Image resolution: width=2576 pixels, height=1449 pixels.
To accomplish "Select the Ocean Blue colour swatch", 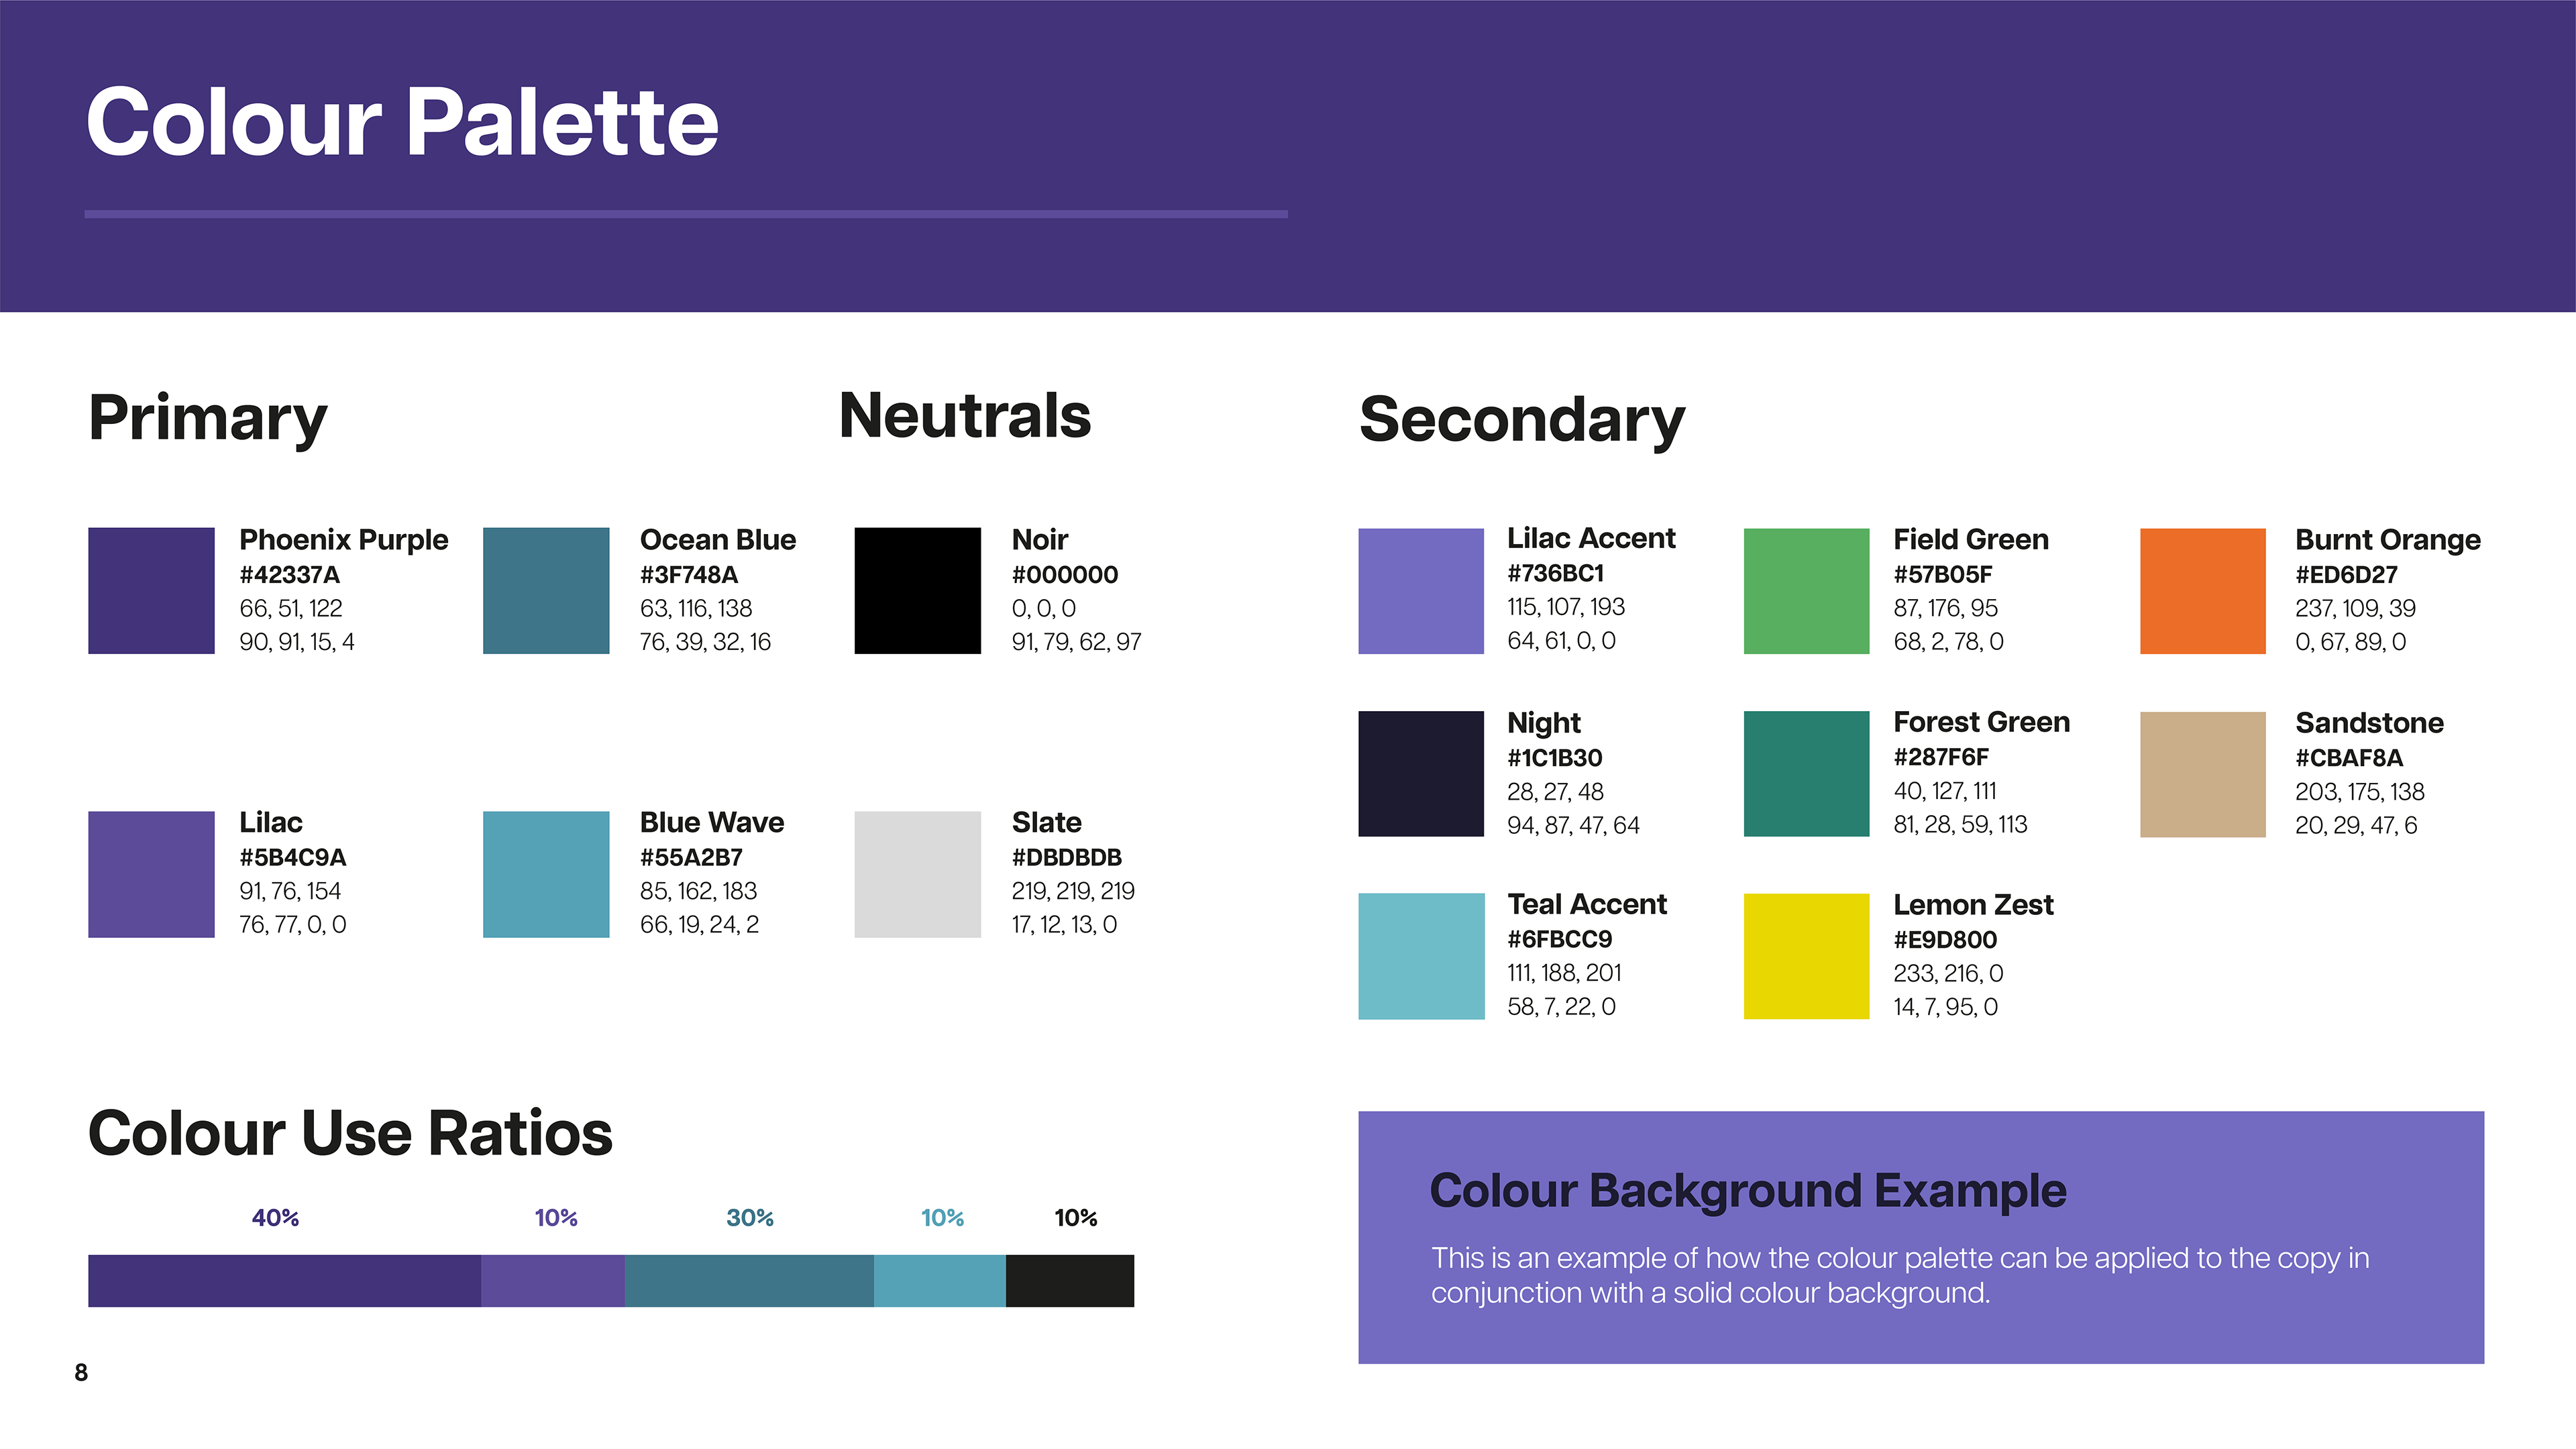I will point(546,591).
